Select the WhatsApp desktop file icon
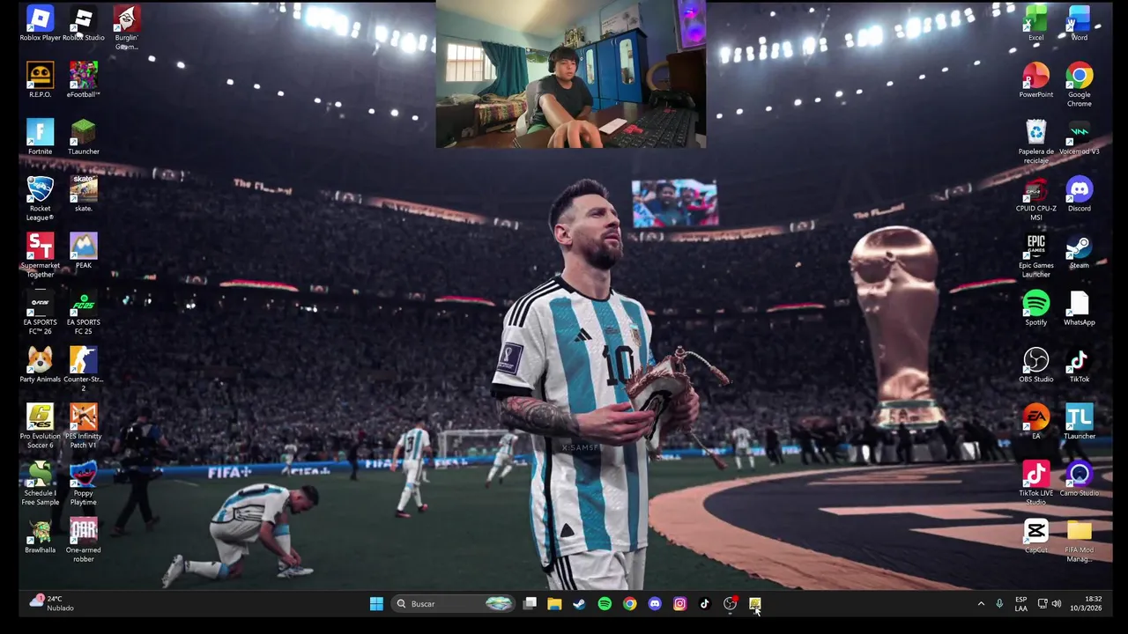Viewport: 1128px width, 634px height. (1079, 307)
